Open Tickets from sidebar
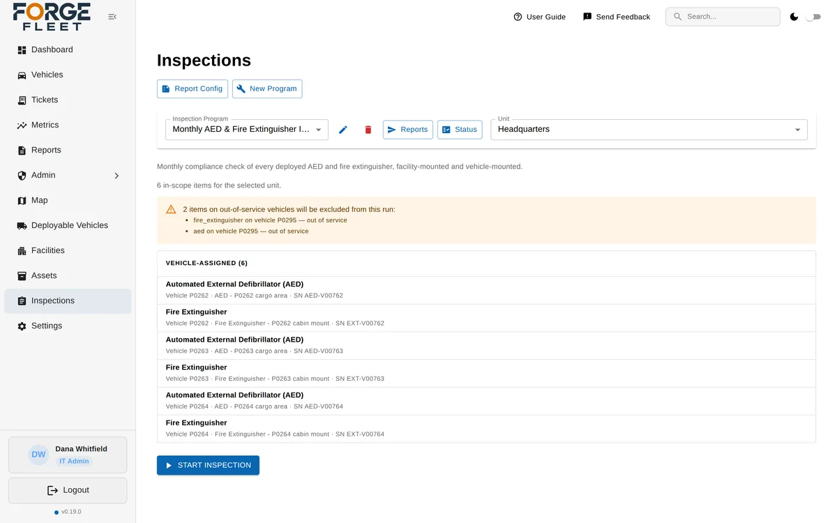 [x=68, y=100]
